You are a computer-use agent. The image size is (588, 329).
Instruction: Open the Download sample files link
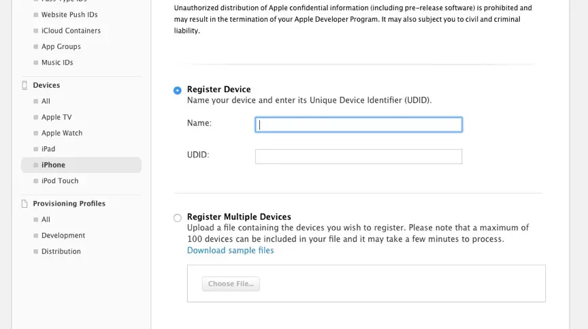[x=230, y=250]
